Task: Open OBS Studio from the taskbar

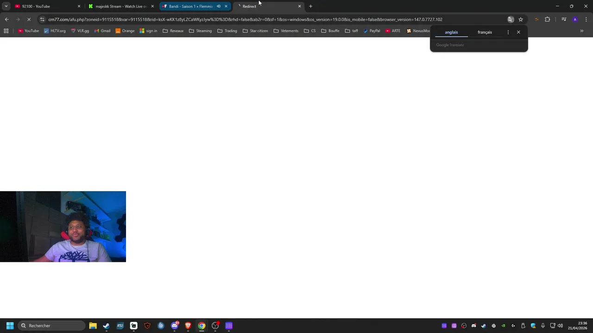Action: [x=215, y=326]
